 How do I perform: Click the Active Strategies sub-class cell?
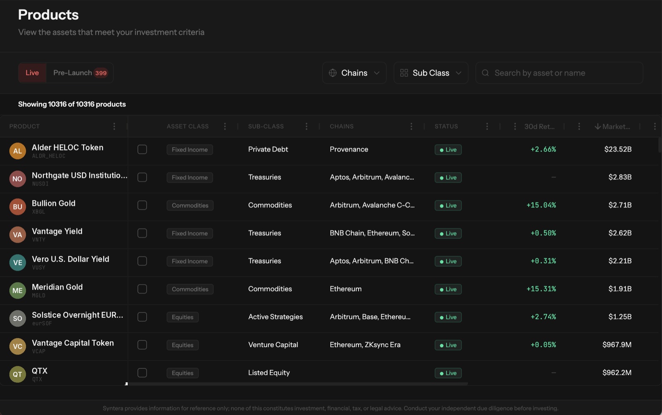click(x=276, y=317)
